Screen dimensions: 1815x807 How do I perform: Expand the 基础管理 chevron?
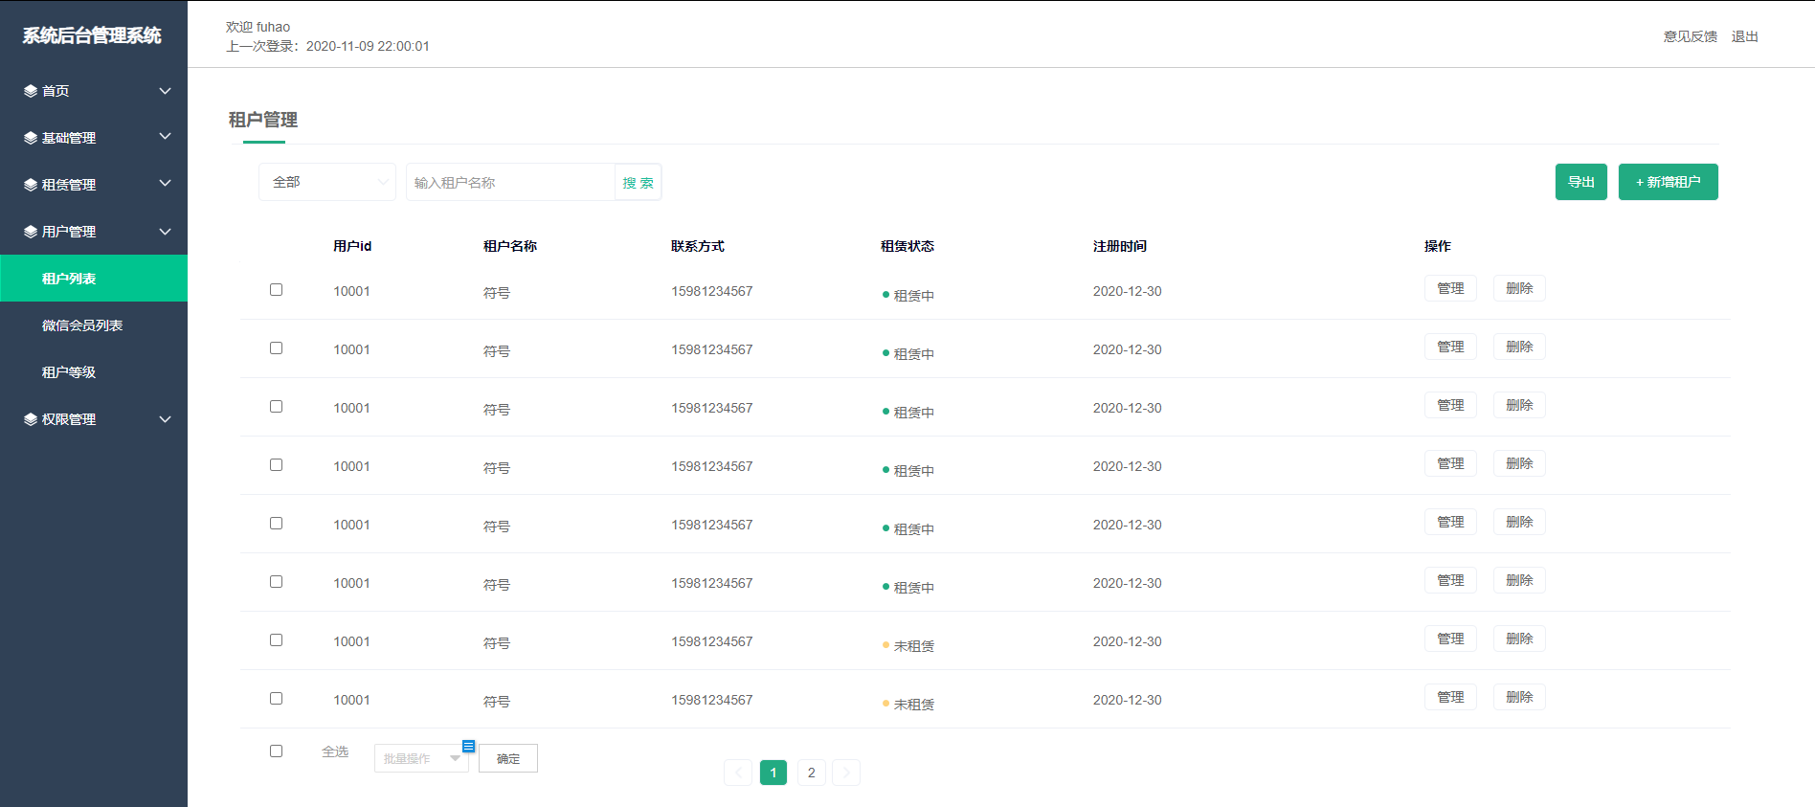tap(165, 137)
